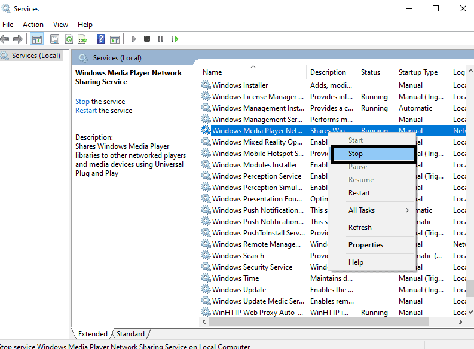Image resolution: width=474 pixels, height=349 pixels.
Task: Sort by the Startup Type column header
Action: click(x=422, y=72)
